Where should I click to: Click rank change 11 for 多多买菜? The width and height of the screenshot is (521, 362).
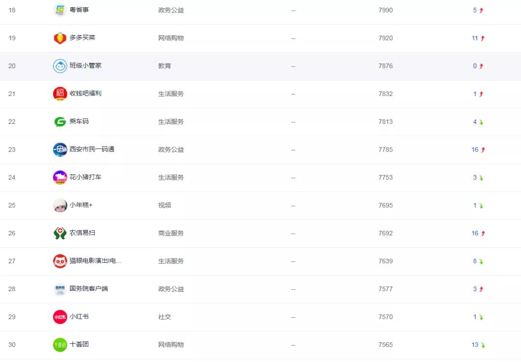tap(475, 38)
